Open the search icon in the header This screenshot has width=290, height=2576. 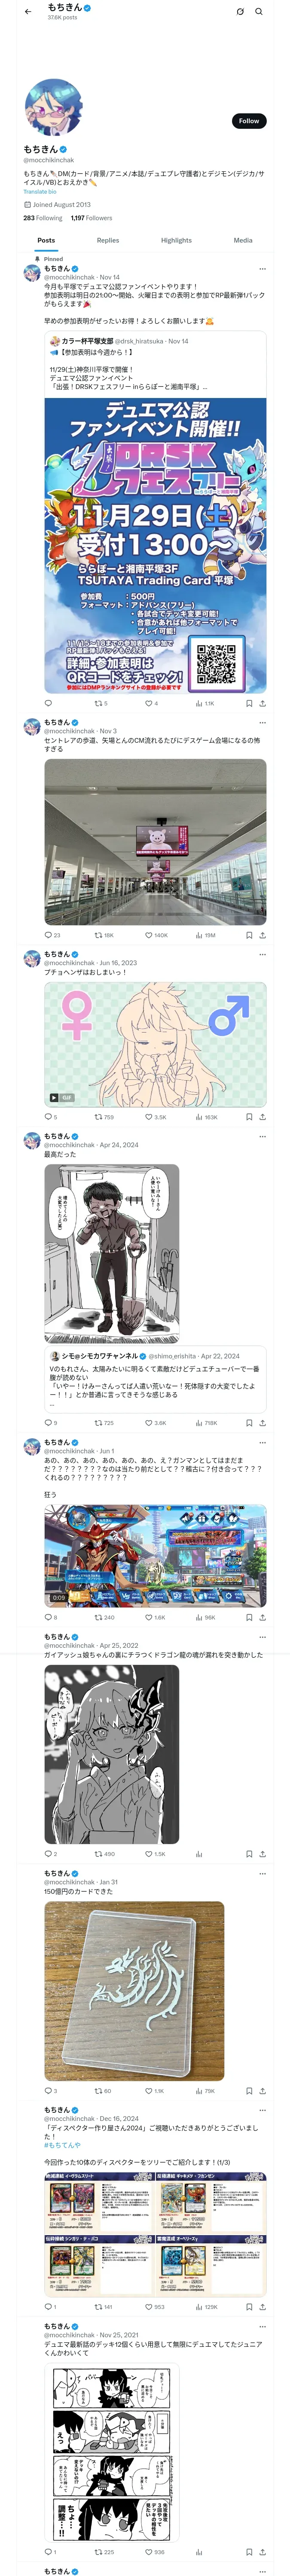click(x=258, y=12)
